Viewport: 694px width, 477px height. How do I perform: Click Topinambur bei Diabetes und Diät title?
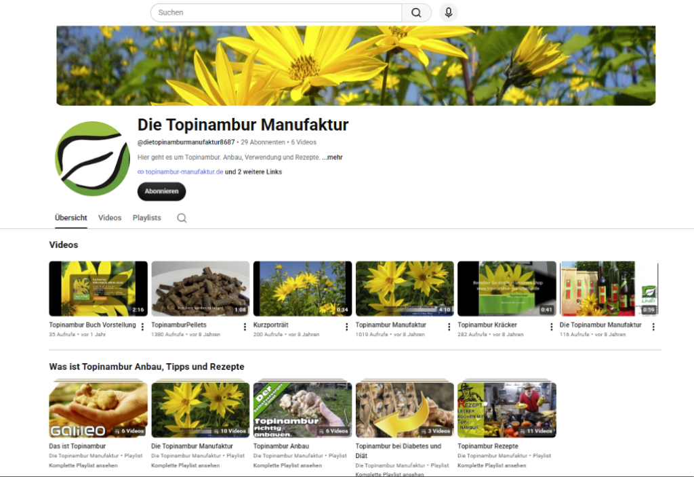click(x=399, y=451)
